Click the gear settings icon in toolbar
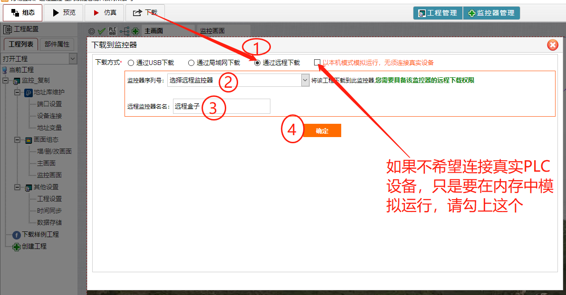Viewport: 566px width, 295px height. click(x=92, y=31)
